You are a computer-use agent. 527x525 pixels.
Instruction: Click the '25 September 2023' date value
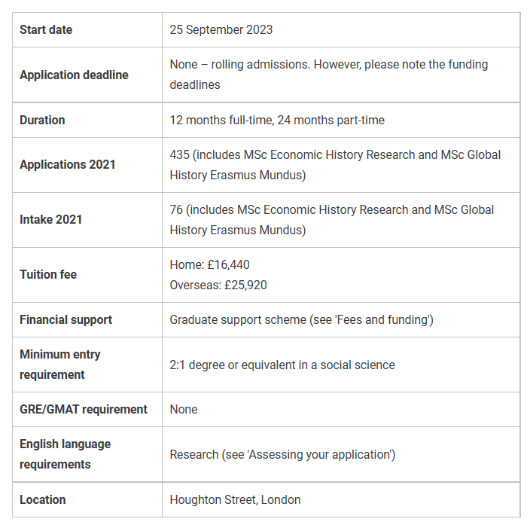[221, 29]
